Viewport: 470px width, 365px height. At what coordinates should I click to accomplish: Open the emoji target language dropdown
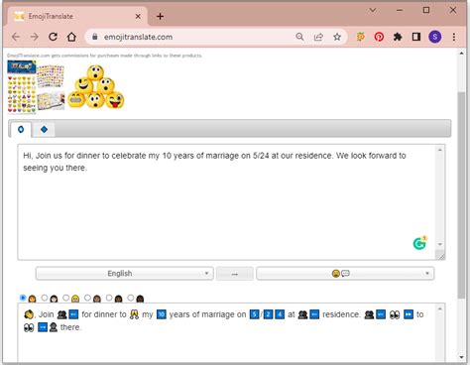pyautogui.click(x=345, y=274)
